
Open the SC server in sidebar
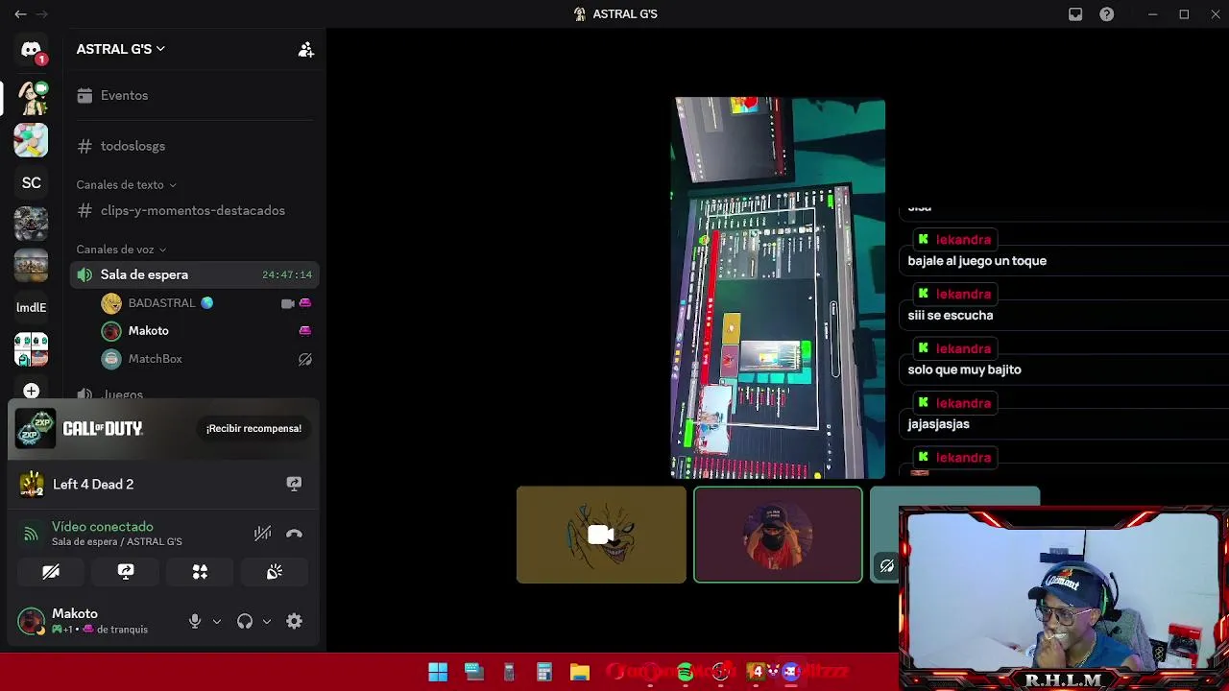tap(31, 182)
